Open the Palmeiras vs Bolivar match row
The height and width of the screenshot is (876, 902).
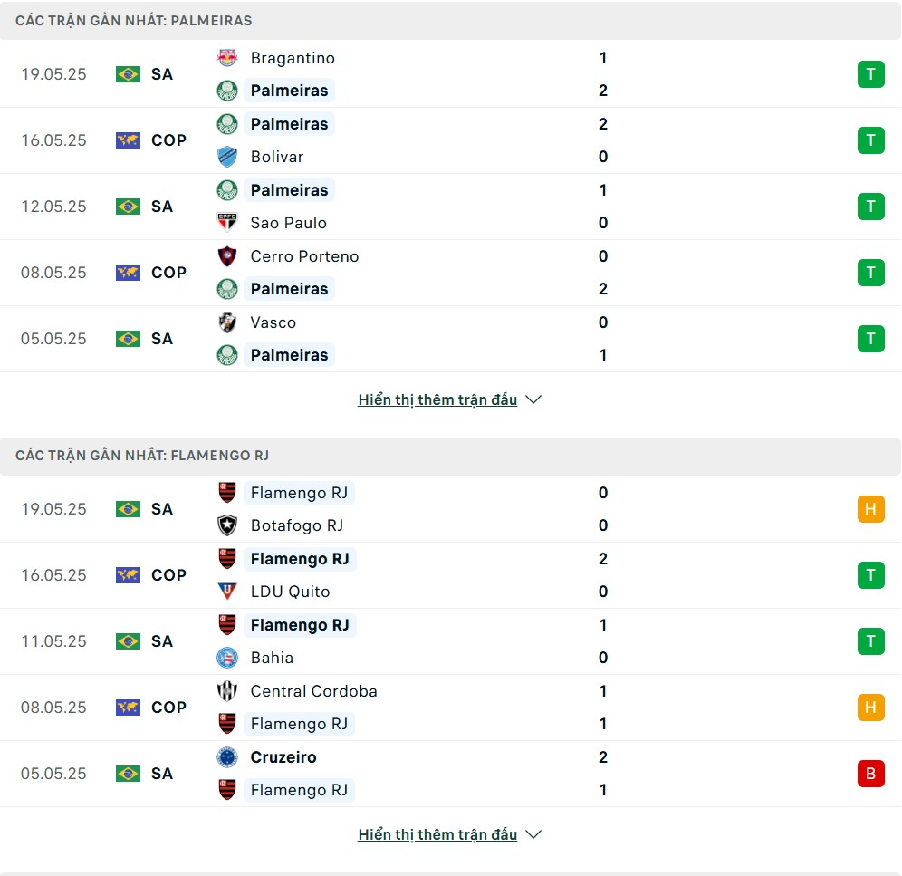450,140
